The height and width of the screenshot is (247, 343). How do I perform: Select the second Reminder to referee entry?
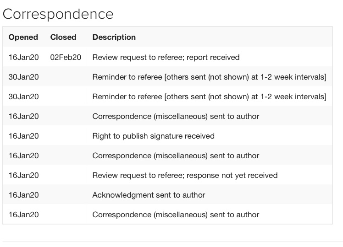(209, 97)
